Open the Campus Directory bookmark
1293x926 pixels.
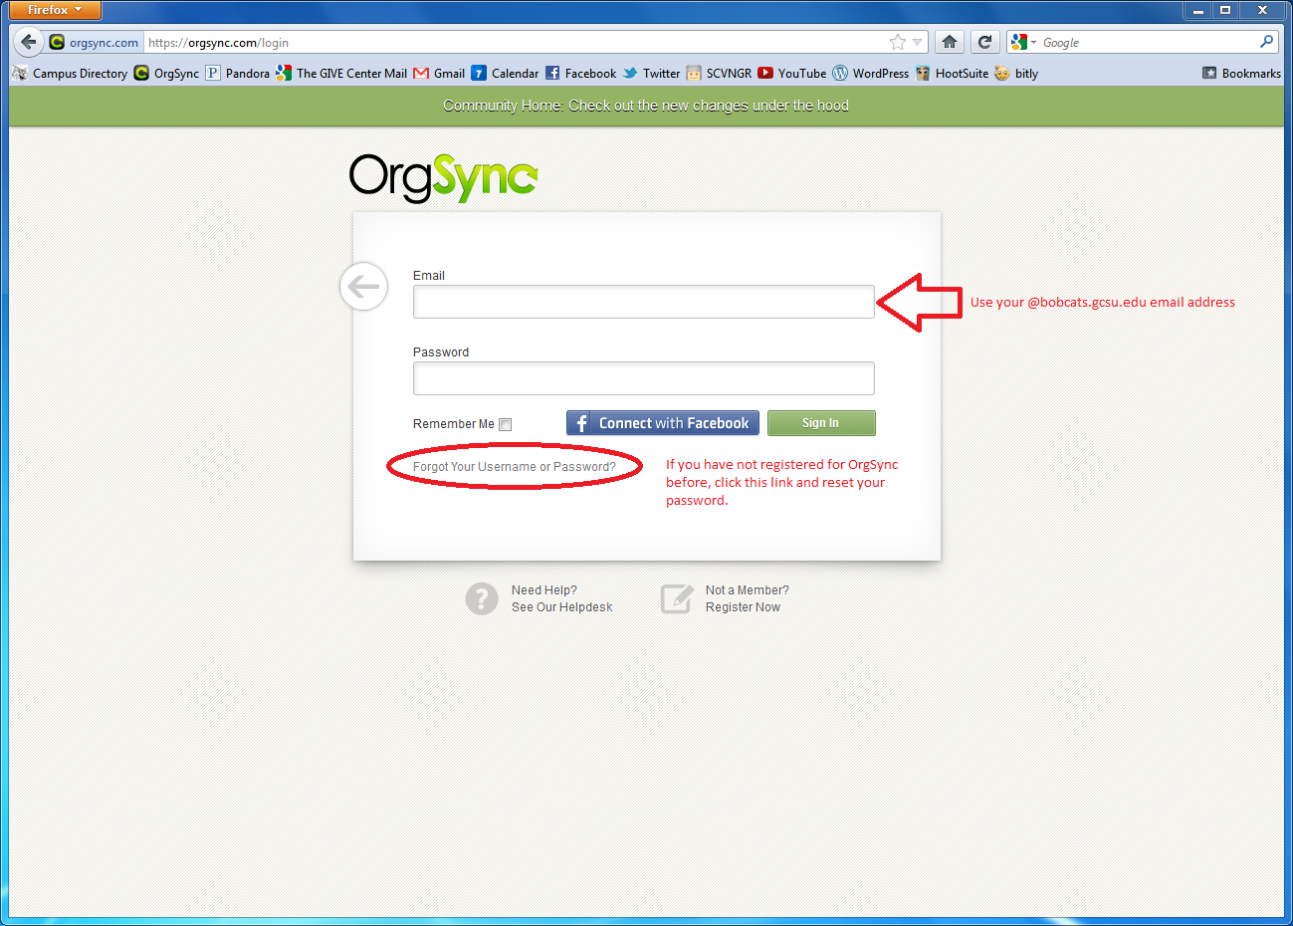[x=70, y=73]
